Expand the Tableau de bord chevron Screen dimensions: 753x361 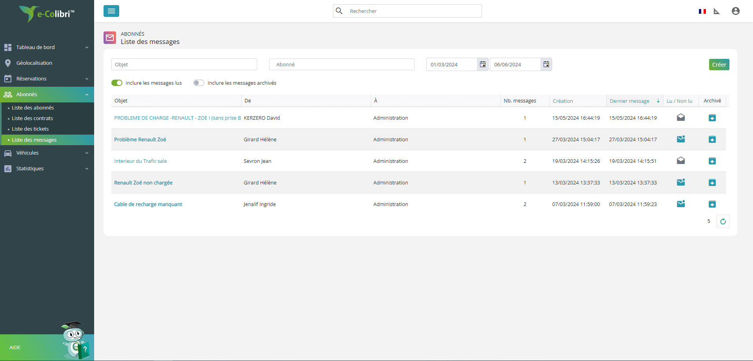tap(87, 47)
